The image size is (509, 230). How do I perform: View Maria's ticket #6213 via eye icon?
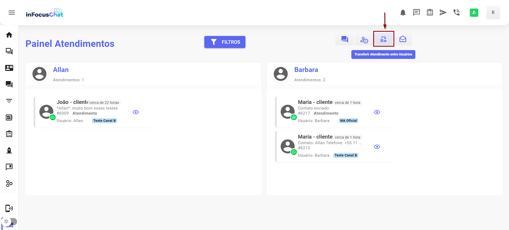(x=377, y=147)
